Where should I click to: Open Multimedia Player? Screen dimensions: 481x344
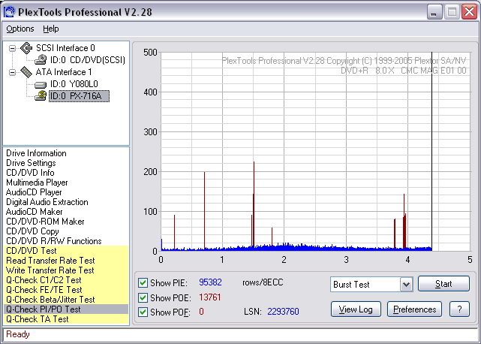[x=37, y=183]
